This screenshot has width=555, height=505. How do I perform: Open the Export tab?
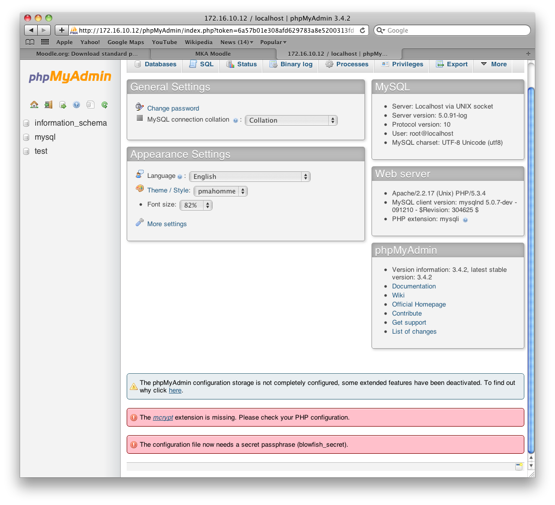(x=451, y=64)
